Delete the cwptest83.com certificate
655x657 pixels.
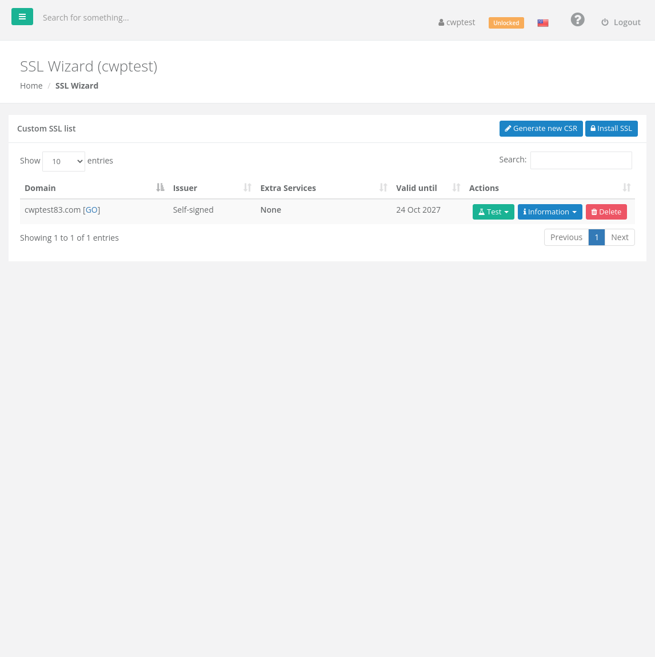coord(606,212)
